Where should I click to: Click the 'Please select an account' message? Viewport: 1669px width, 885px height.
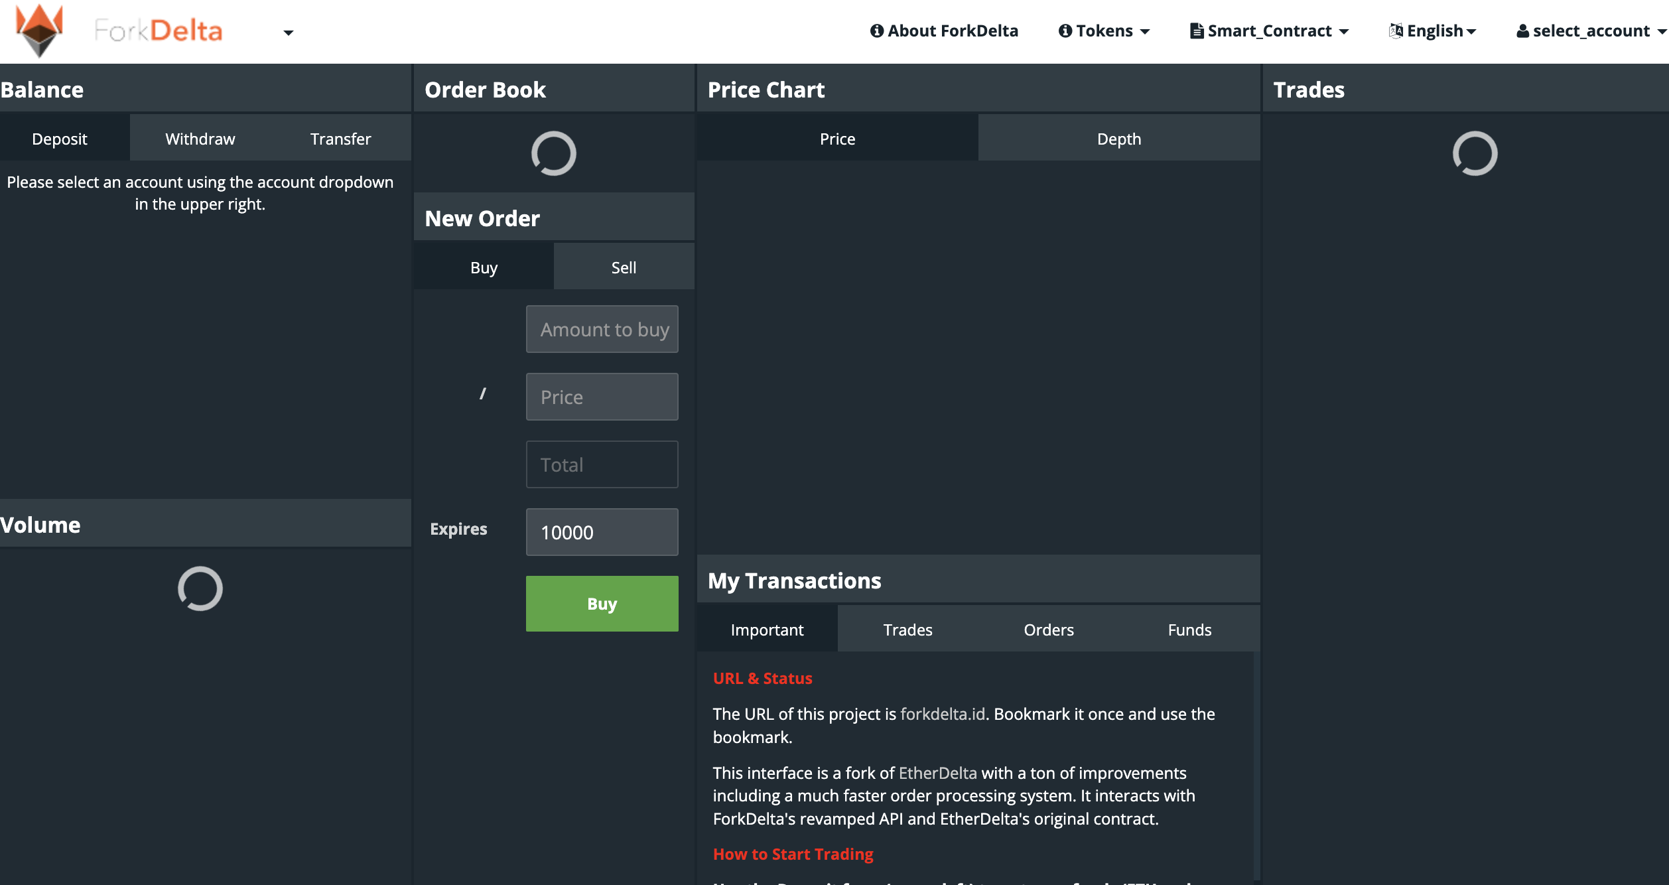pyautogui.click(x=200, y=193)
